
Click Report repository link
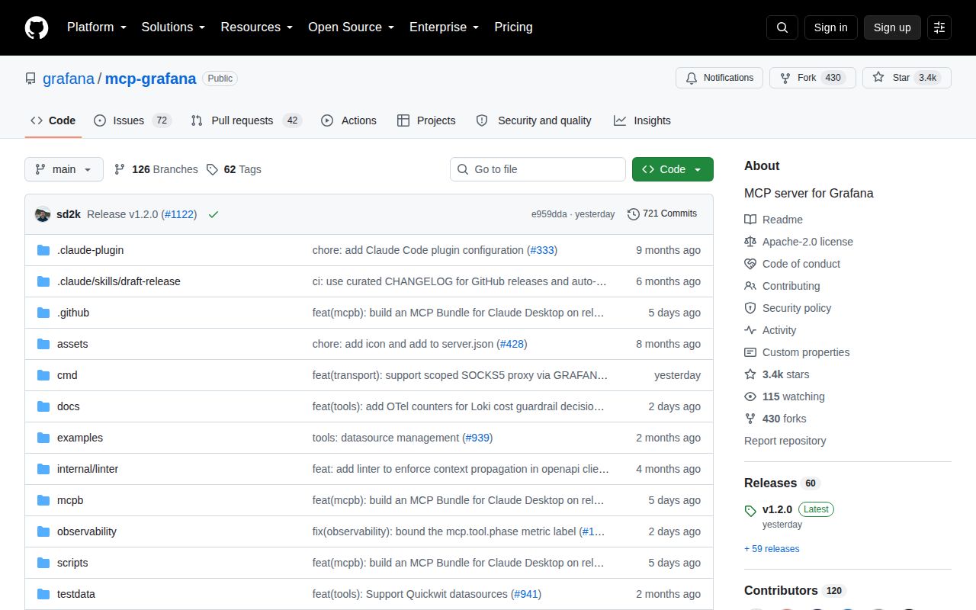[x=785, y=441]
